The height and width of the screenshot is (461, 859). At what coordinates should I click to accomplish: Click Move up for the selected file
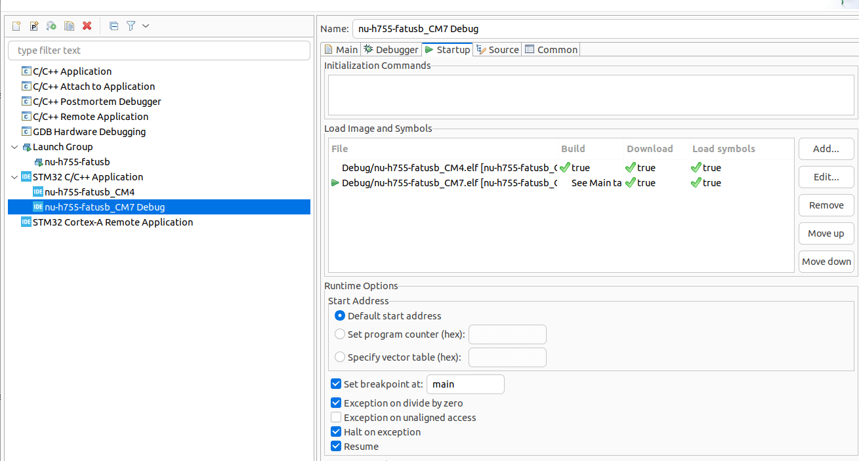coord(826,233)
